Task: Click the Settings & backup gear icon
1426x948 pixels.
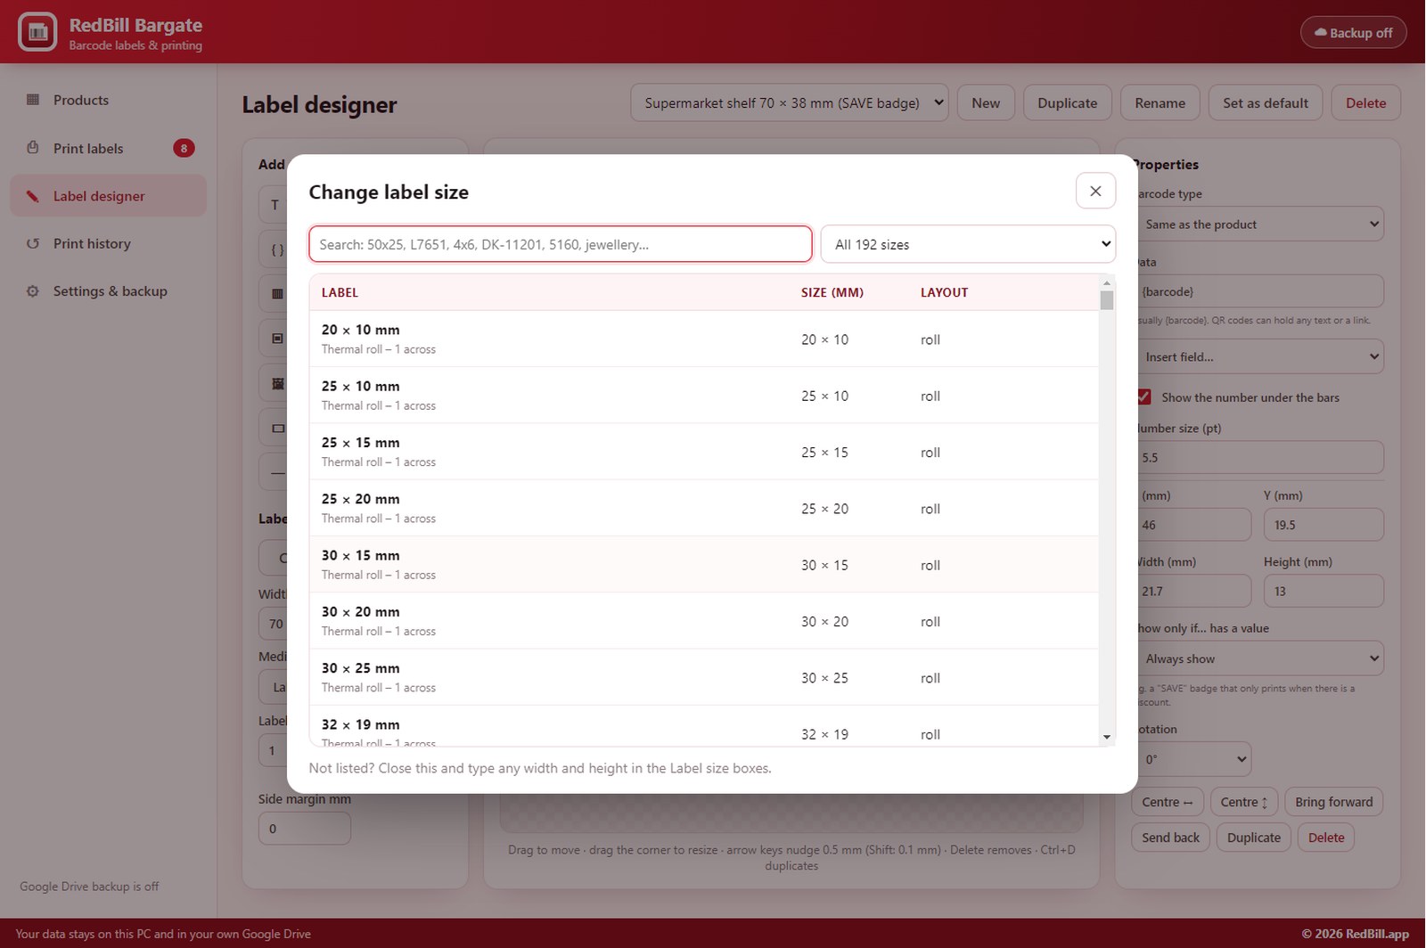Action: [x=33, y=291]
